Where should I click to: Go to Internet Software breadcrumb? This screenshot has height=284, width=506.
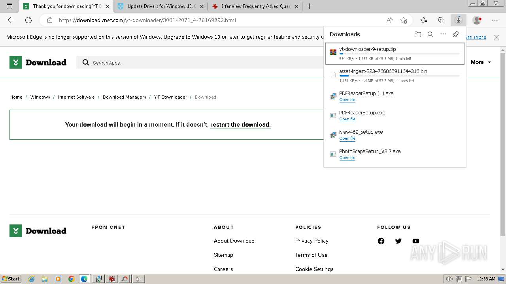pyautogui.click(x=76, y=97)
